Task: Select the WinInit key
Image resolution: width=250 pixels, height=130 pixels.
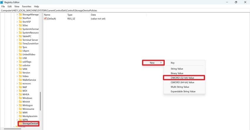Action: (x=26, y=102)
